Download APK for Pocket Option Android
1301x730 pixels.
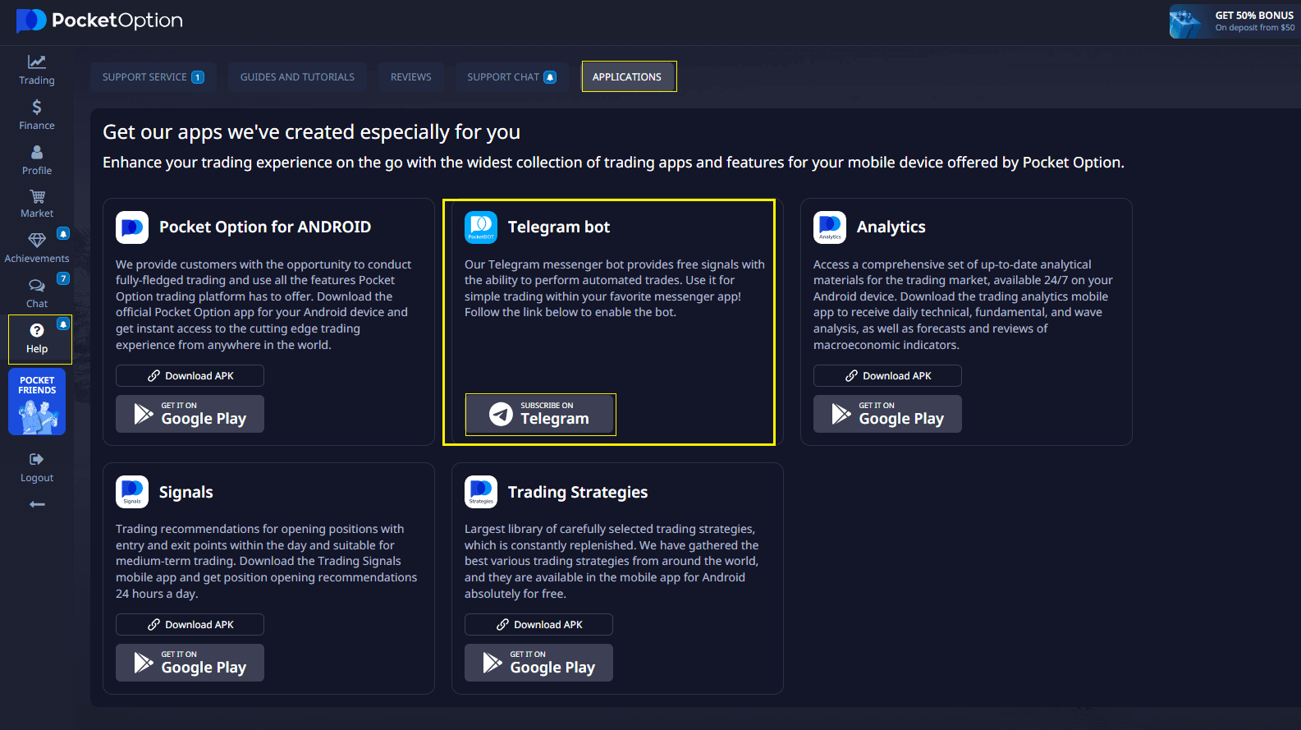[190, 376]
